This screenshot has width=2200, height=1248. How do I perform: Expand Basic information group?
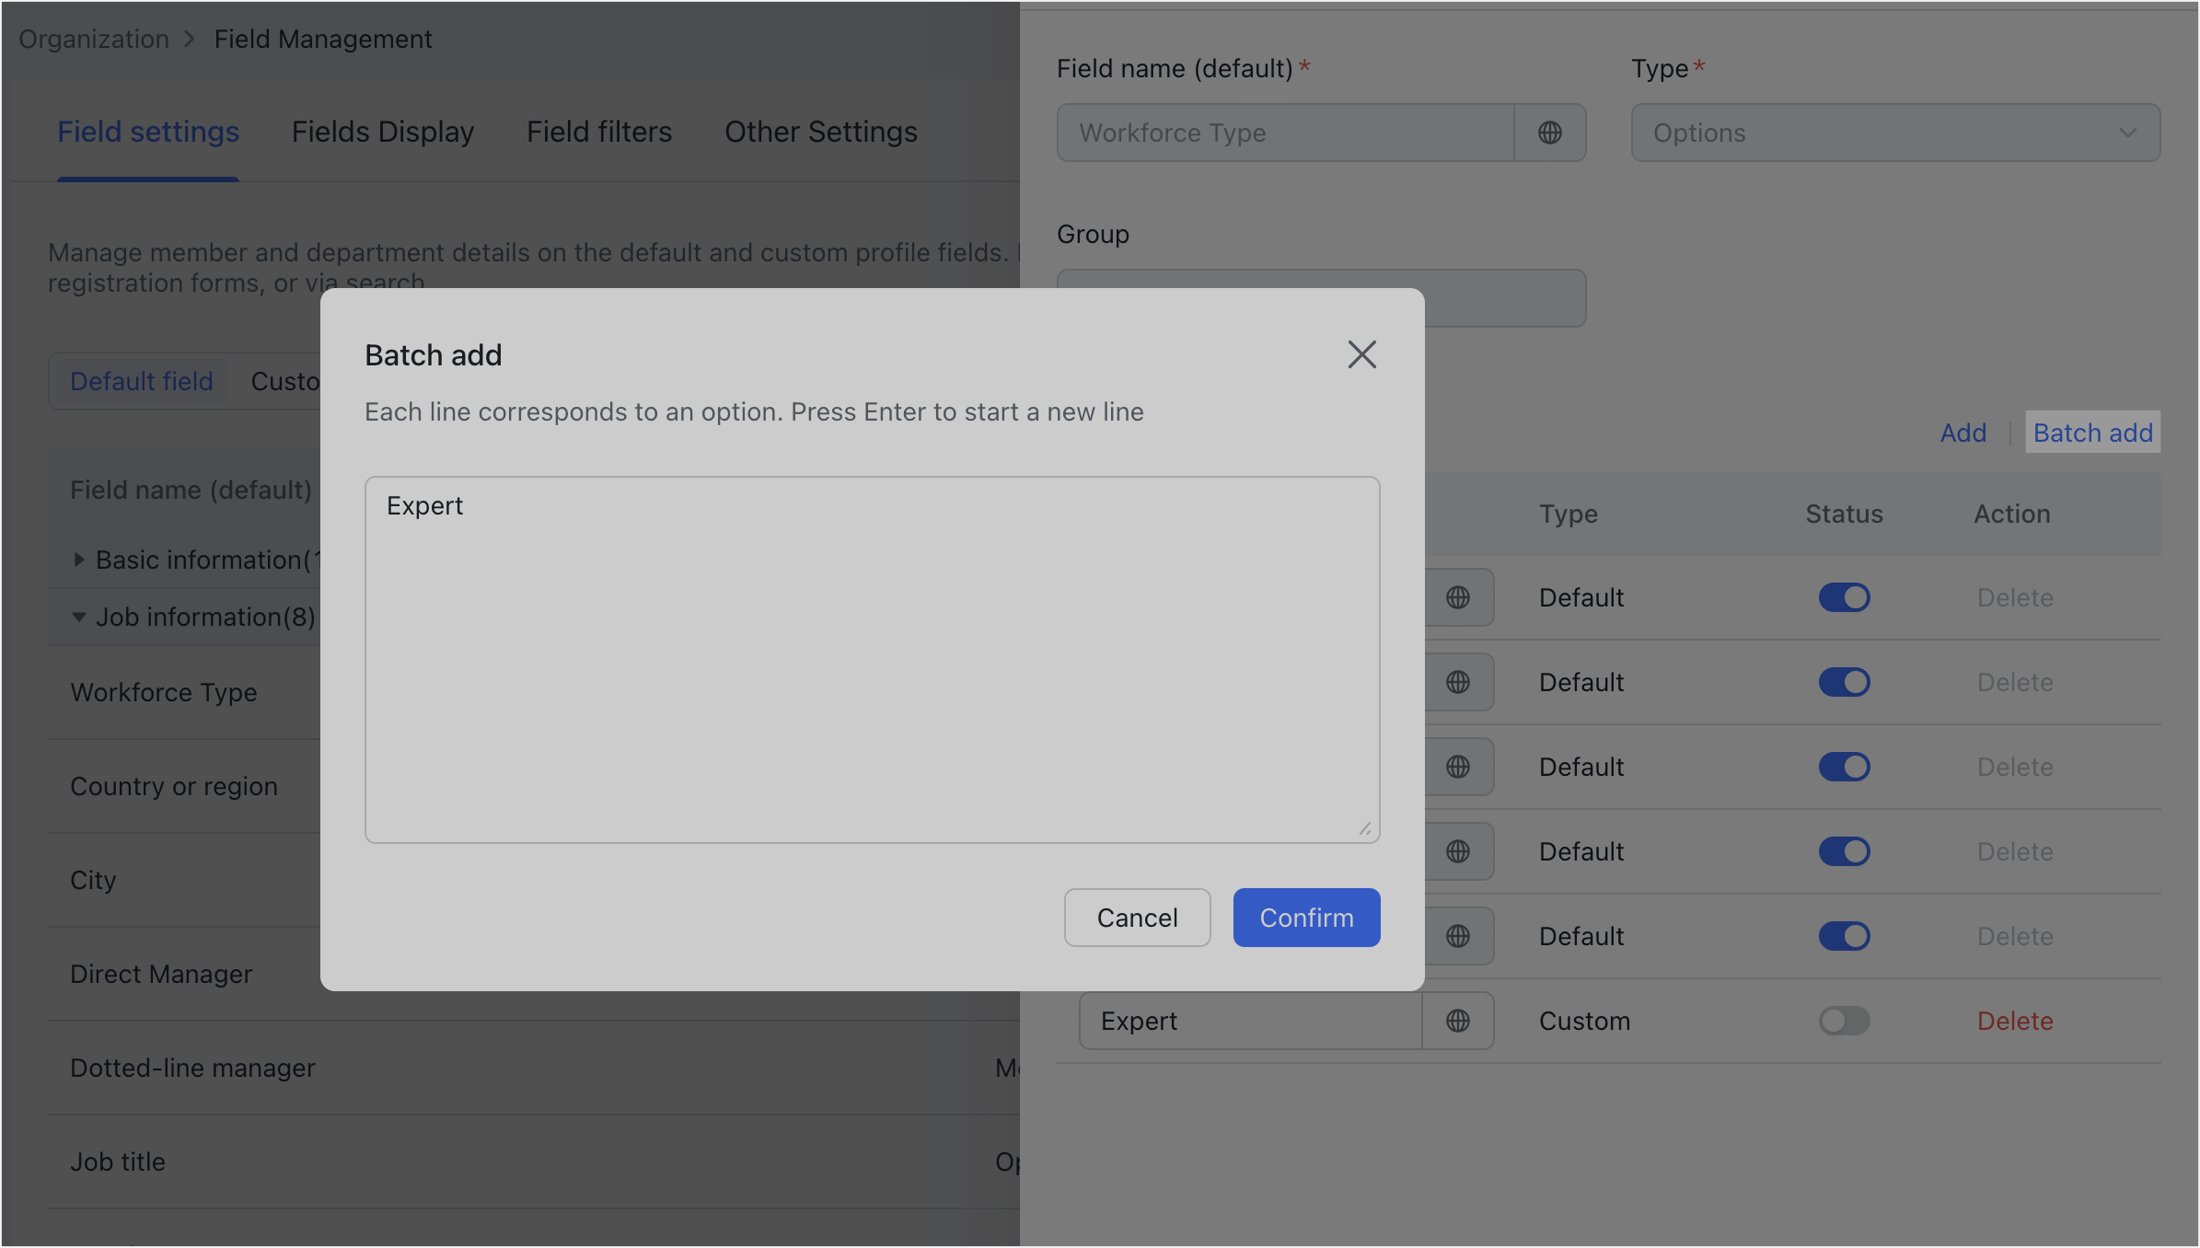coord(79,560)
